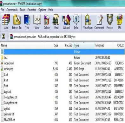The image size is (125, 123).
Task: Click CRC32 value 95DA3D09
Action: click(119, 97)
